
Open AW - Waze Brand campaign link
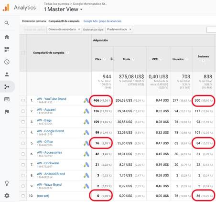(x=49, y=184)
